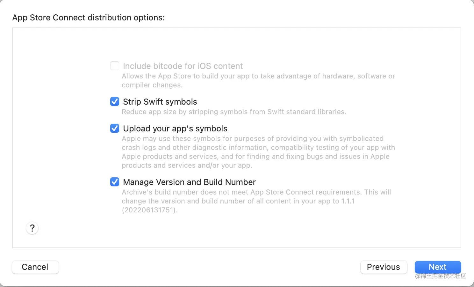The height and width of the screenshot is (287, 474).
Task: Disable the Manage Version and Build Number checkbox
Action: coord(115,182)
